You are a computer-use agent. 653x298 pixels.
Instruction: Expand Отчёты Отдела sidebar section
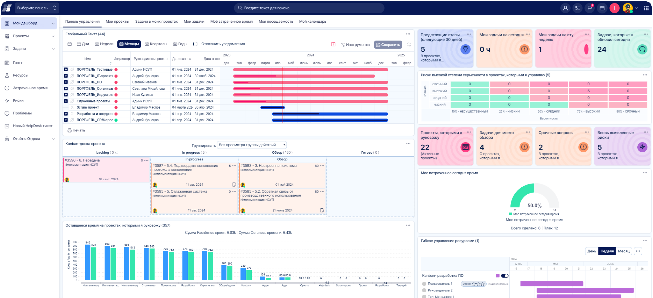click(x=53, y=139)
